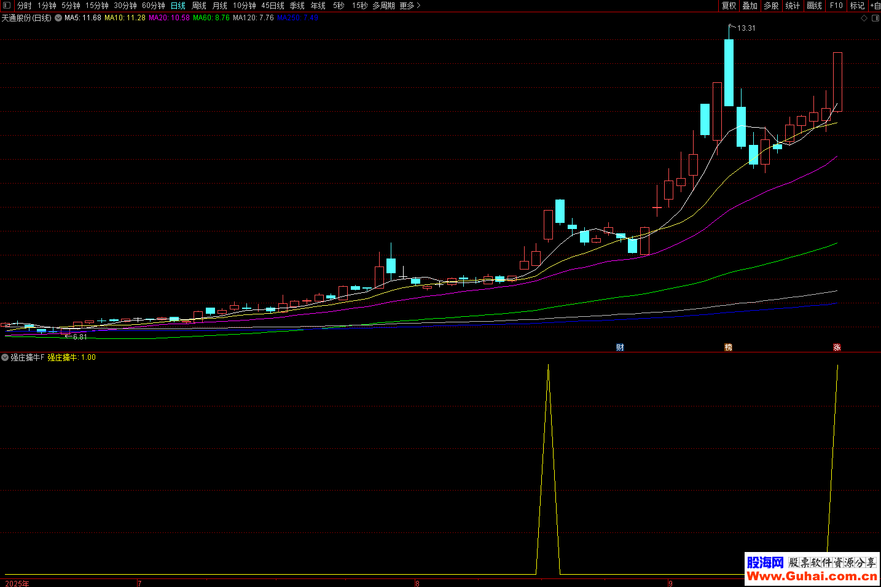881x587 pixels.
Task: Click the yellow MA10: 11.28 label
Action: [x=125, y=18]
